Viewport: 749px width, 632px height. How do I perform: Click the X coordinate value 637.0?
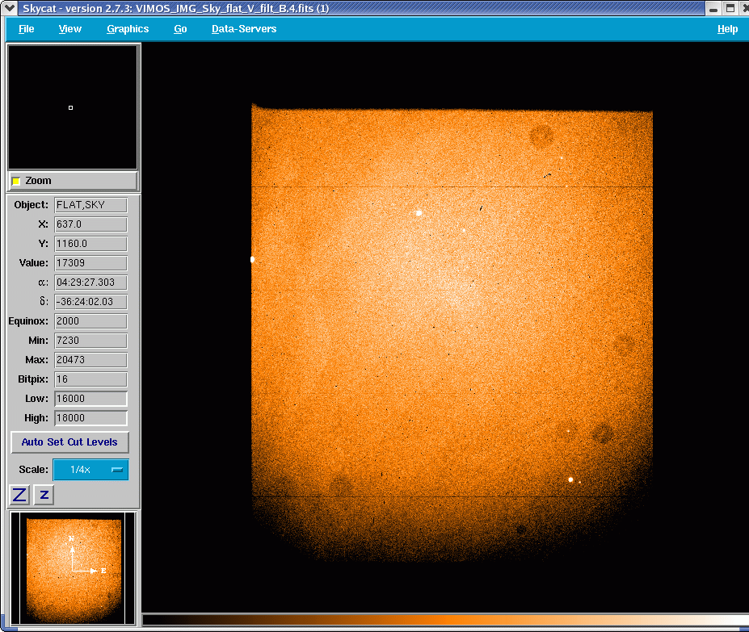90,224
